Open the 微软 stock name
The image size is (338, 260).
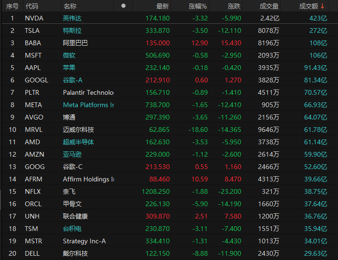(x=69, y=55)
